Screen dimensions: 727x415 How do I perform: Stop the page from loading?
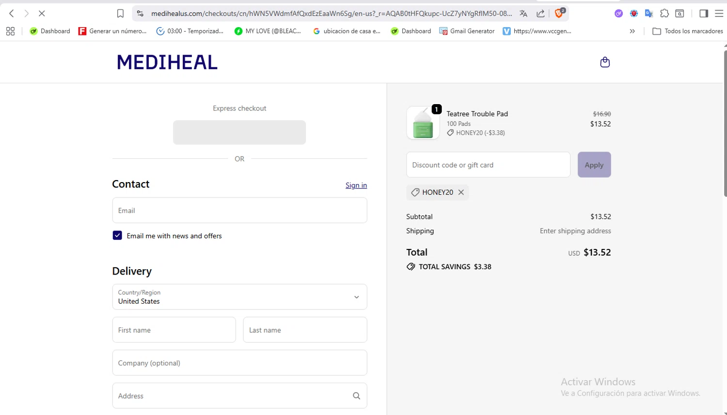tap(42, 14)
